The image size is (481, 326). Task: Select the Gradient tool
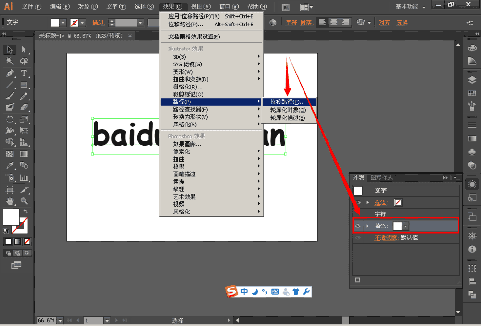tap(24, 154)
